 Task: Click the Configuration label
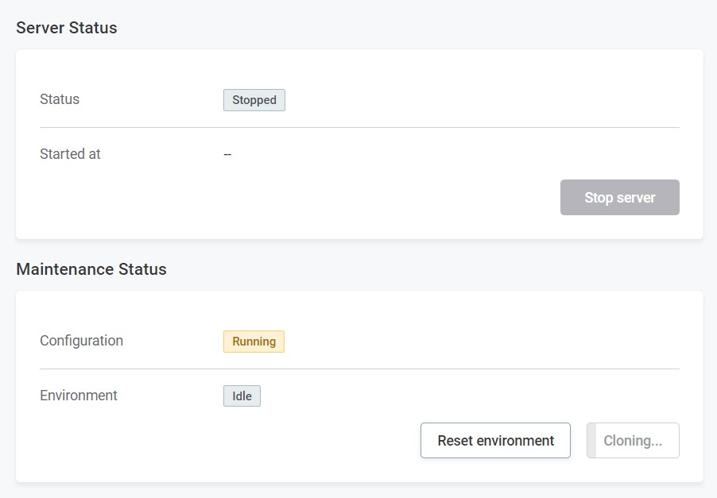[x=81, y=341]
